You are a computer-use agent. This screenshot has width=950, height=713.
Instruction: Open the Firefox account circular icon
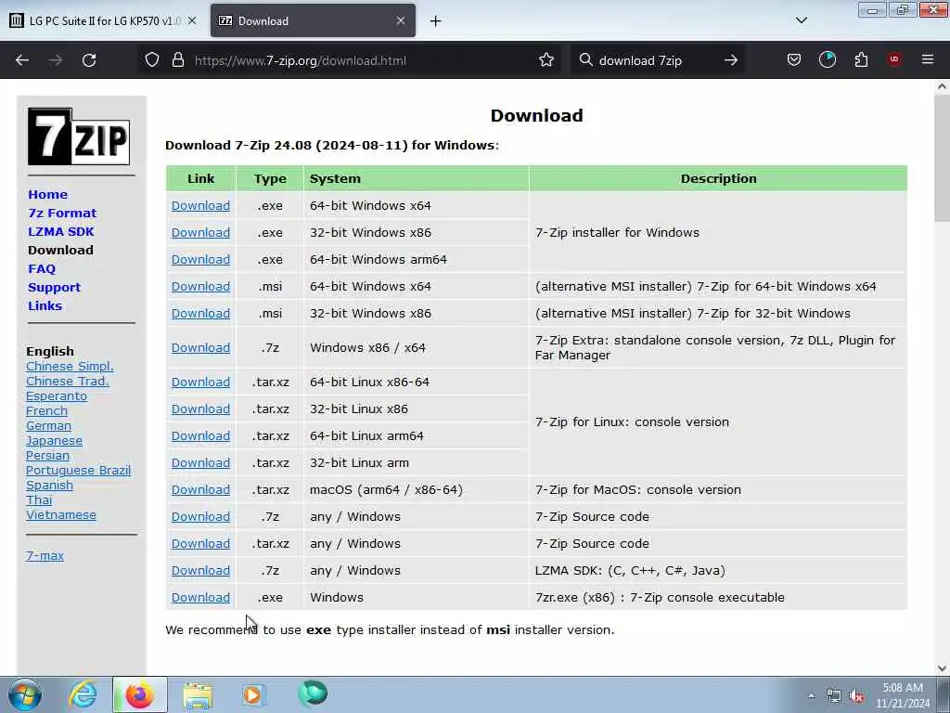coord(828,60)
